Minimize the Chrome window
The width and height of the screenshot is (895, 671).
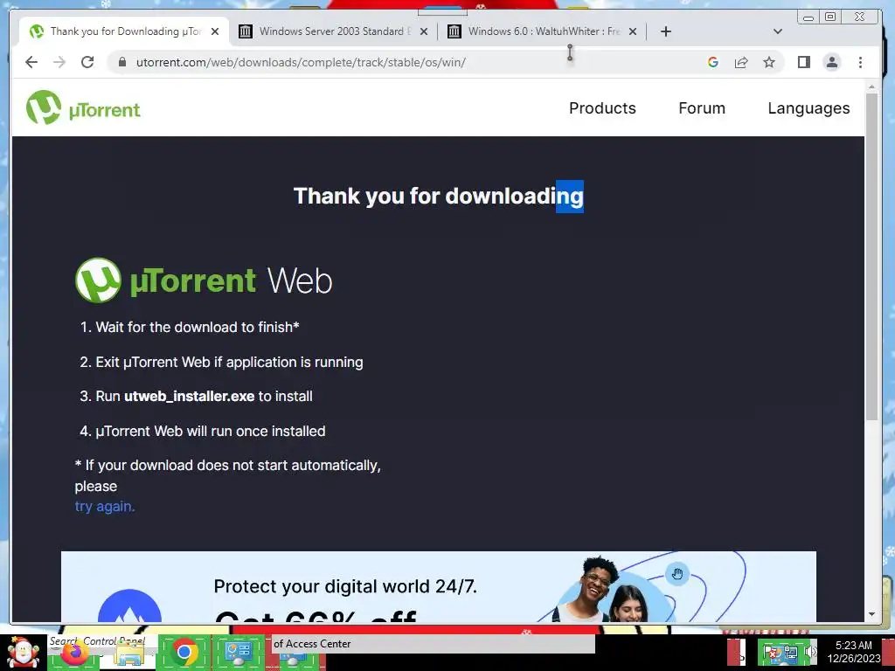(x=808, y=17)
